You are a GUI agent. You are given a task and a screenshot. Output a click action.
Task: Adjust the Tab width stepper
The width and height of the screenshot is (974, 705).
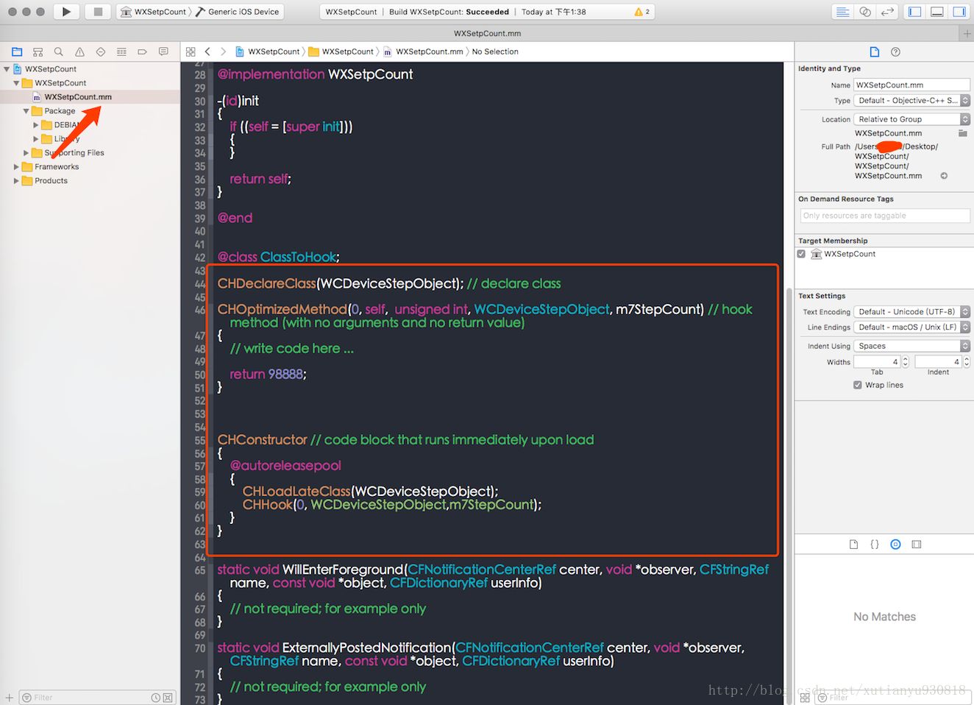(906, 362)
